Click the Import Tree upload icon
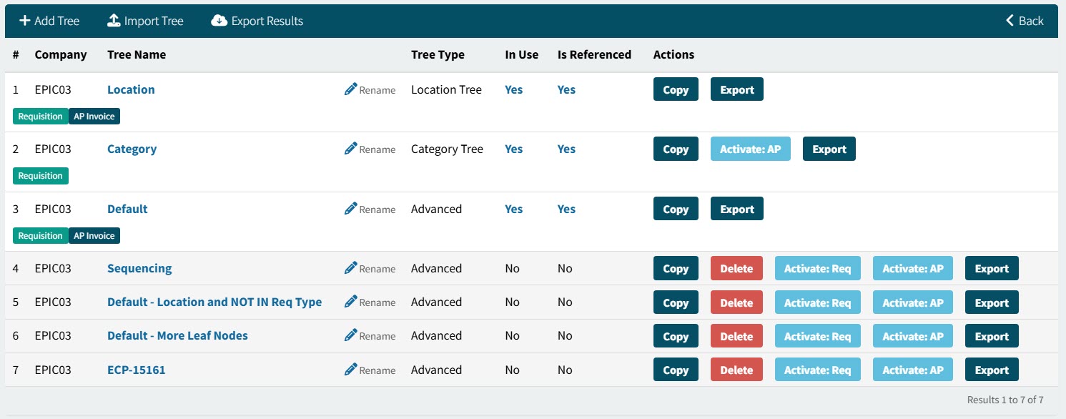The image size is (1066, 419). (x=114, y=21)
